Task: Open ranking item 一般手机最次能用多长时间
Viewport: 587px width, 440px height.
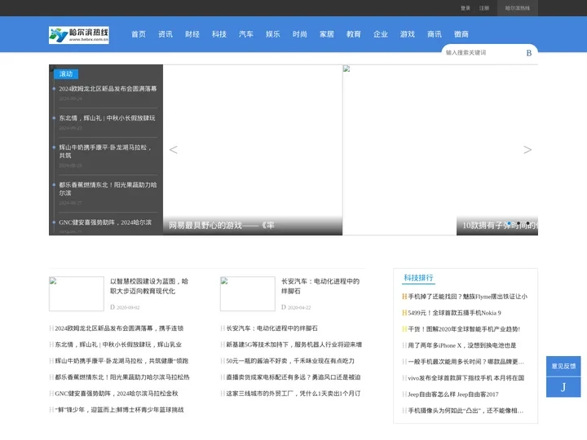Action: (466, 362)
